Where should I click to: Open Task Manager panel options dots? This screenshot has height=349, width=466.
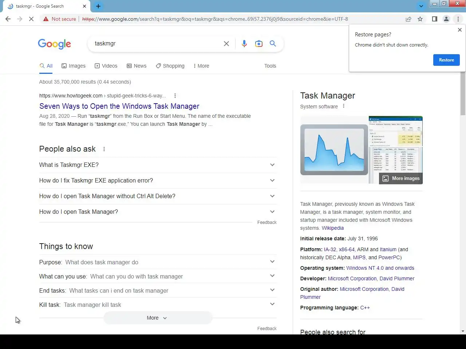[x=344, y=106]
